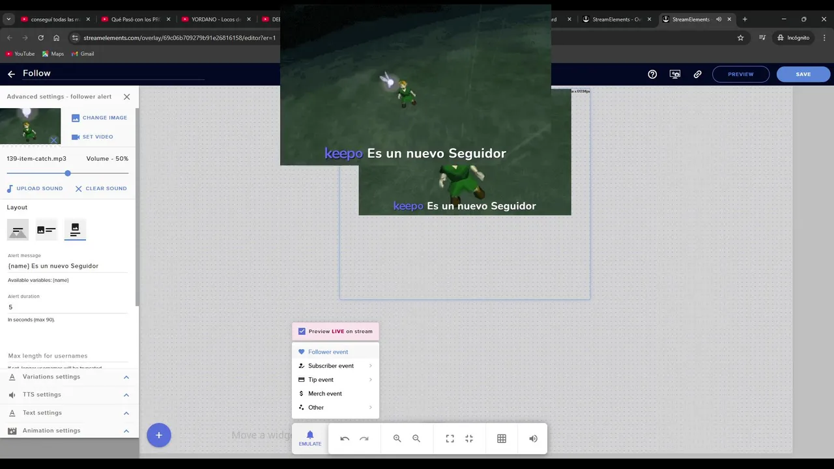This screenshot has height=469, width=834.
Task: Click the 139-item-catch.mp3 sound filename
Action: tap(36, 159)
